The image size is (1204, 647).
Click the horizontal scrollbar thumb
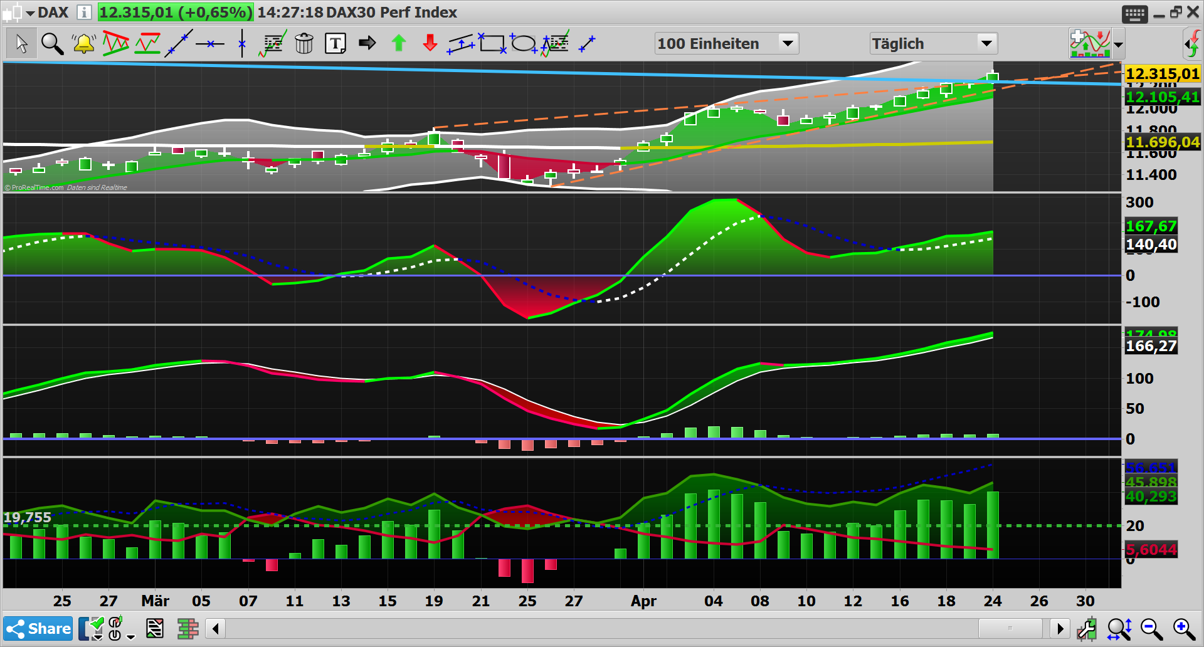tap(1010, 628)
